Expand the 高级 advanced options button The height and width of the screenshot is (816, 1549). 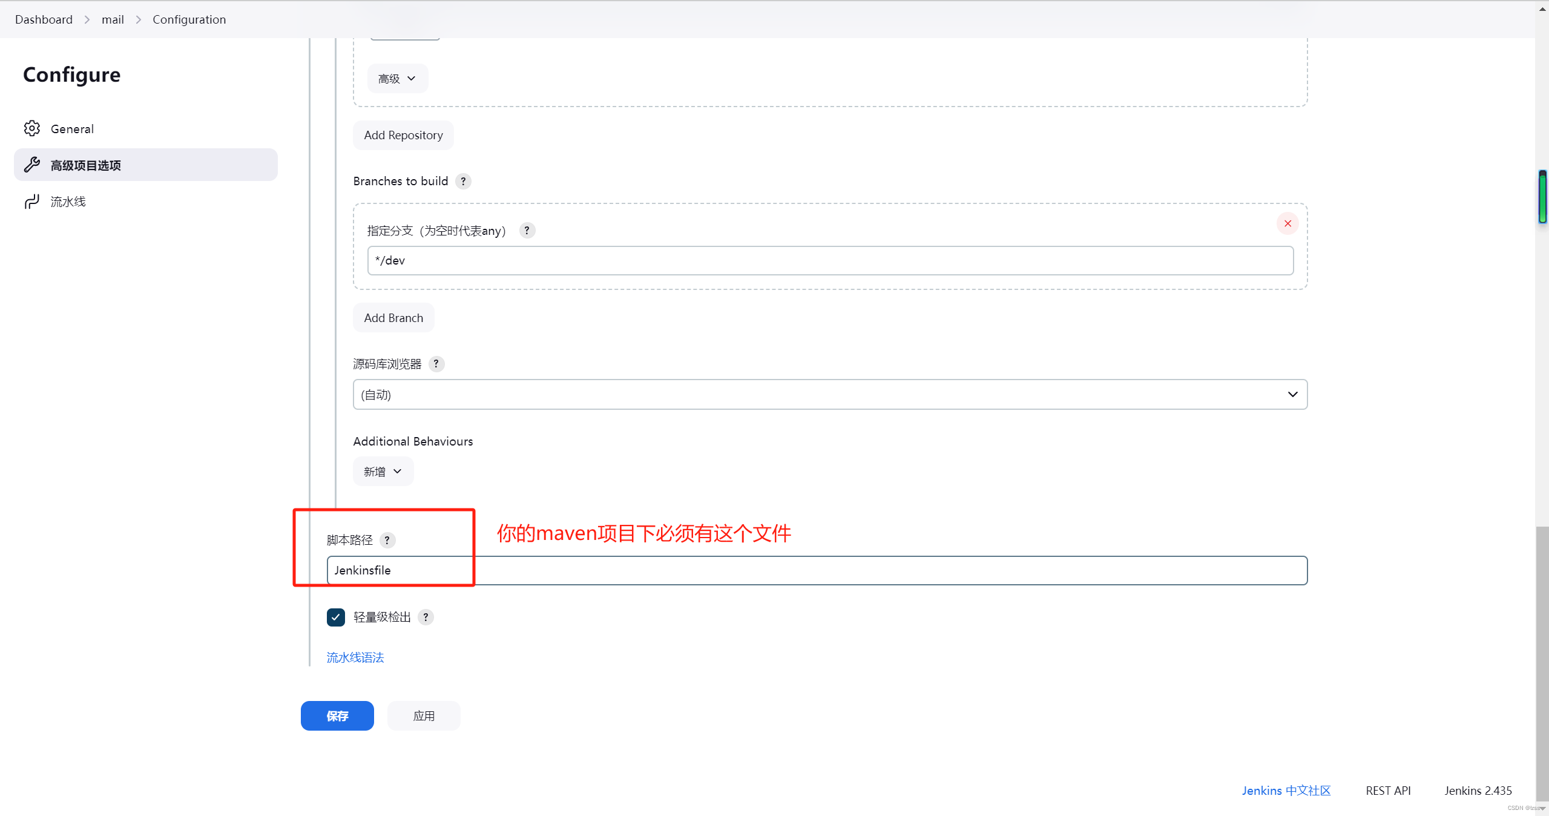[397, 79]
